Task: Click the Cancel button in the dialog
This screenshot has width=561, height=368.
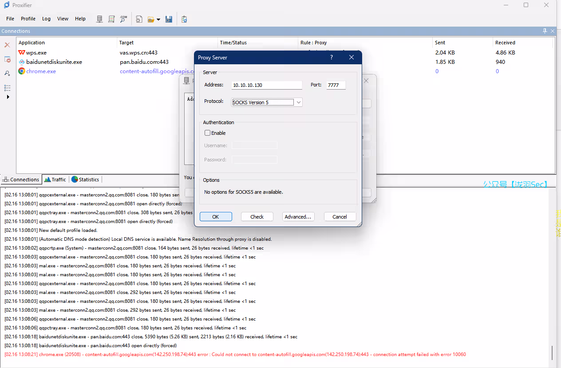Action: pyautogui.click(x=340, y=217)
